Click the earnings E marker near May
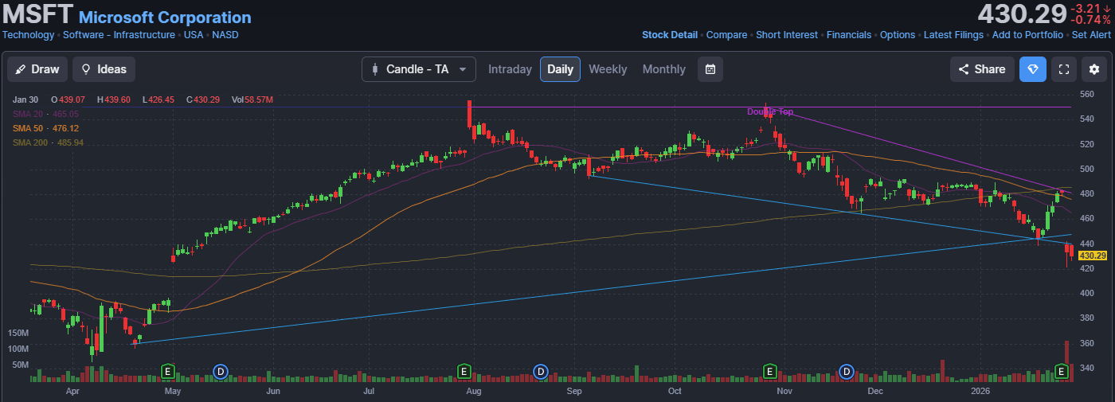Viewport: 1115px width, 402px height. tap(167, 371)
